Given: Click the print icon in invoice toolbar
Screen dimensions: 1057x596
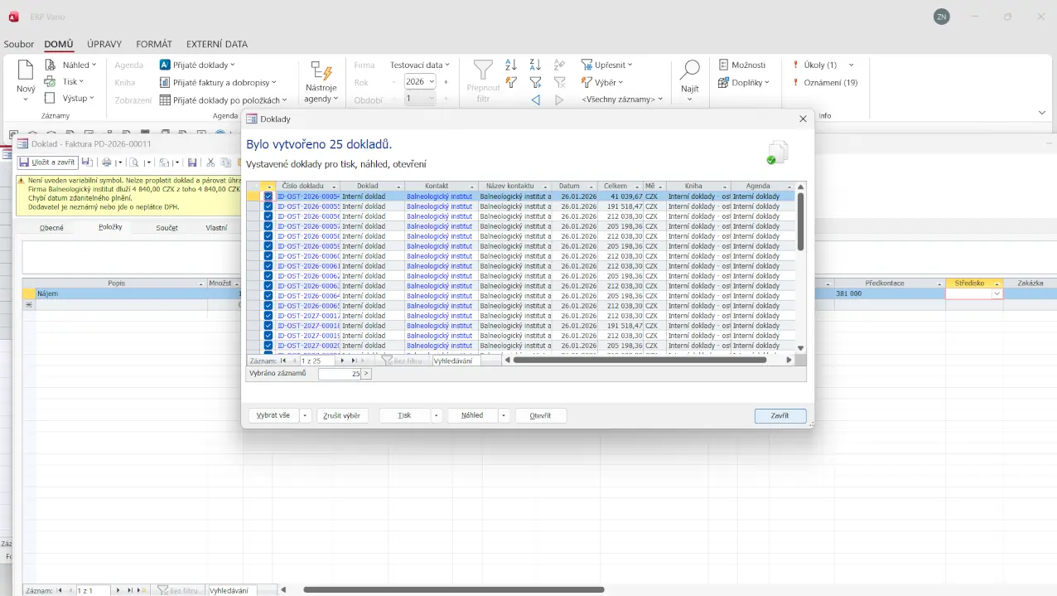Looking at the screenshot, I should [x=106, y=162].
